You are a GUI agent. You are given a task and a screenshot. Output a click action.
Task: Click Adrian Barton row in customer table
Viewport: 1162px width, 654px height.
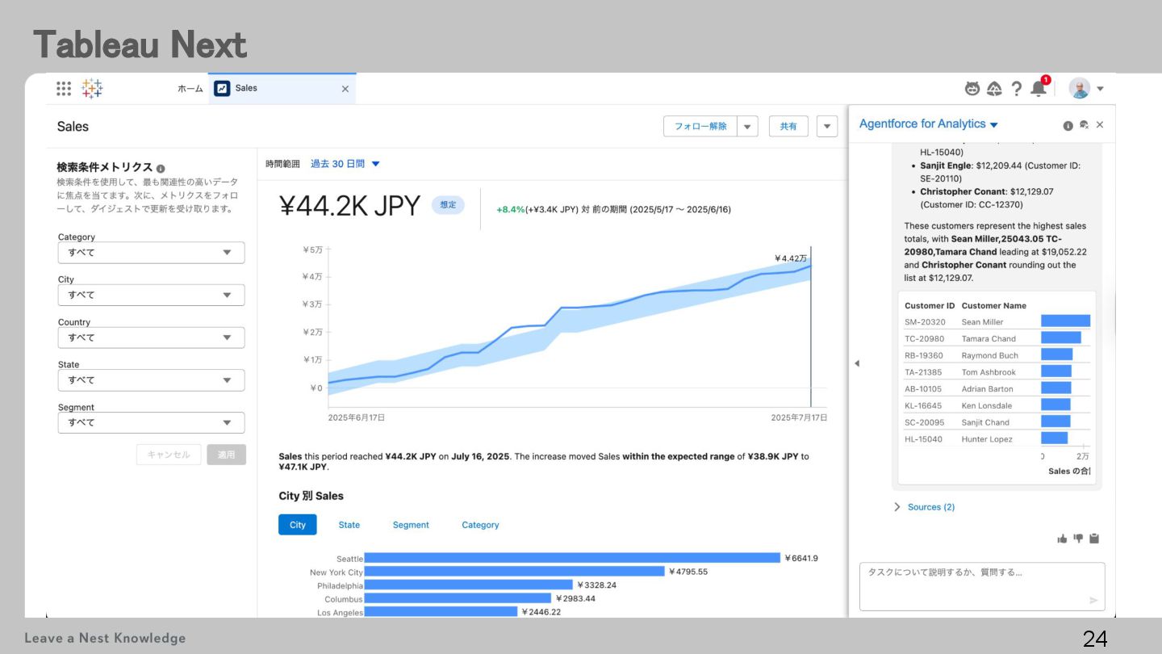(x=997, y=388)
